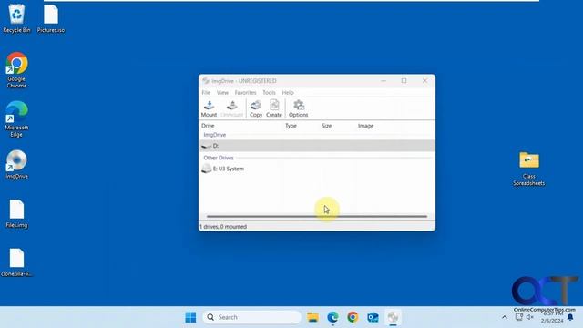The image size is (583, 328).
Task: Open Outlook from the taskbar
Action: click(x=373, y=317)
